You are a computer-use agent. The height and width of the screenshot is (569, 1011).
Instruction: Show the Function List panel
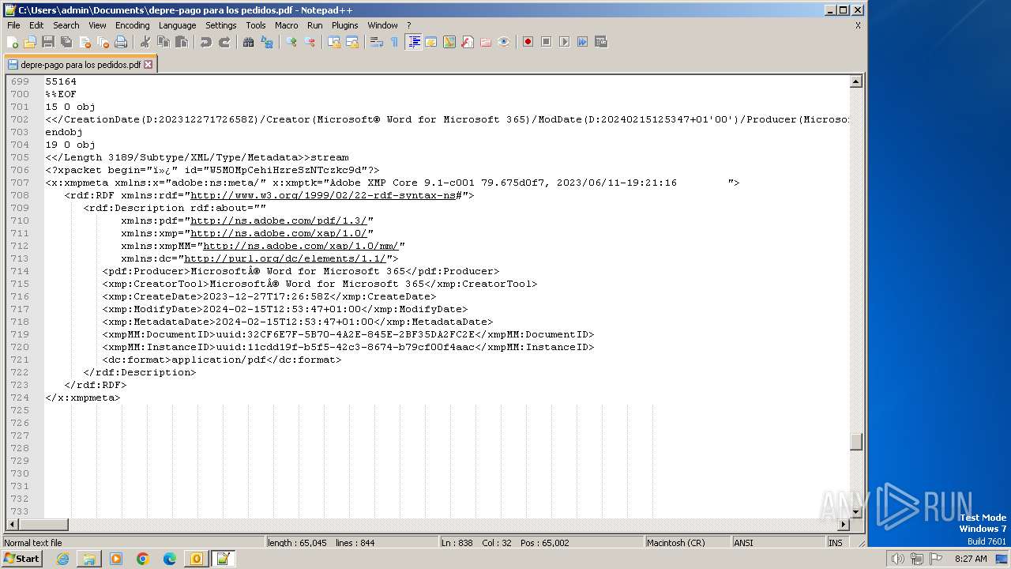(468, 42)
